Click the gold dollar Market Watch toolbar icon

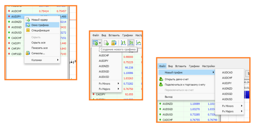(x=114, y=43)
